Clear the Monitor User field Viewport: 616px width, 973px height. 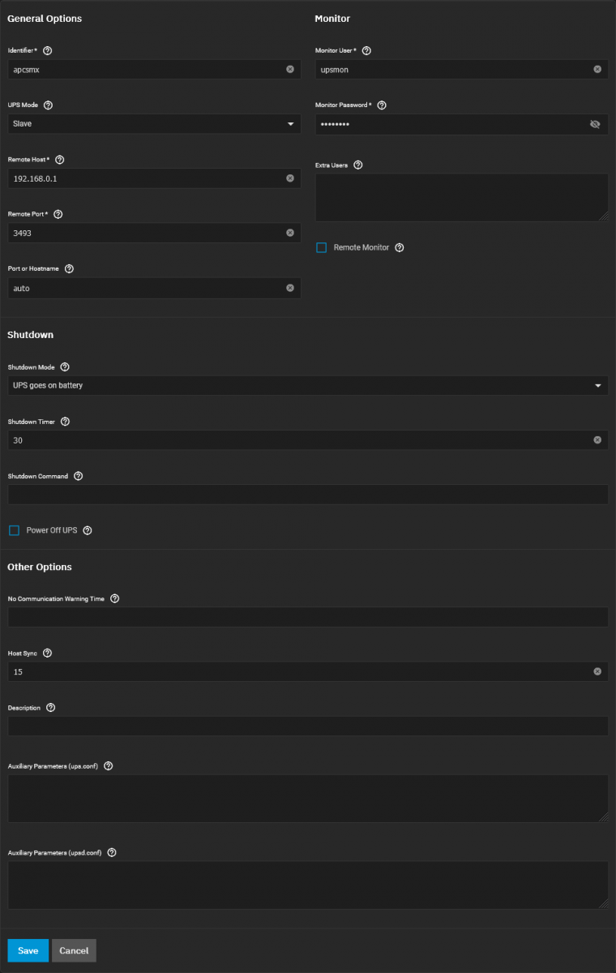tap(597, 70)
